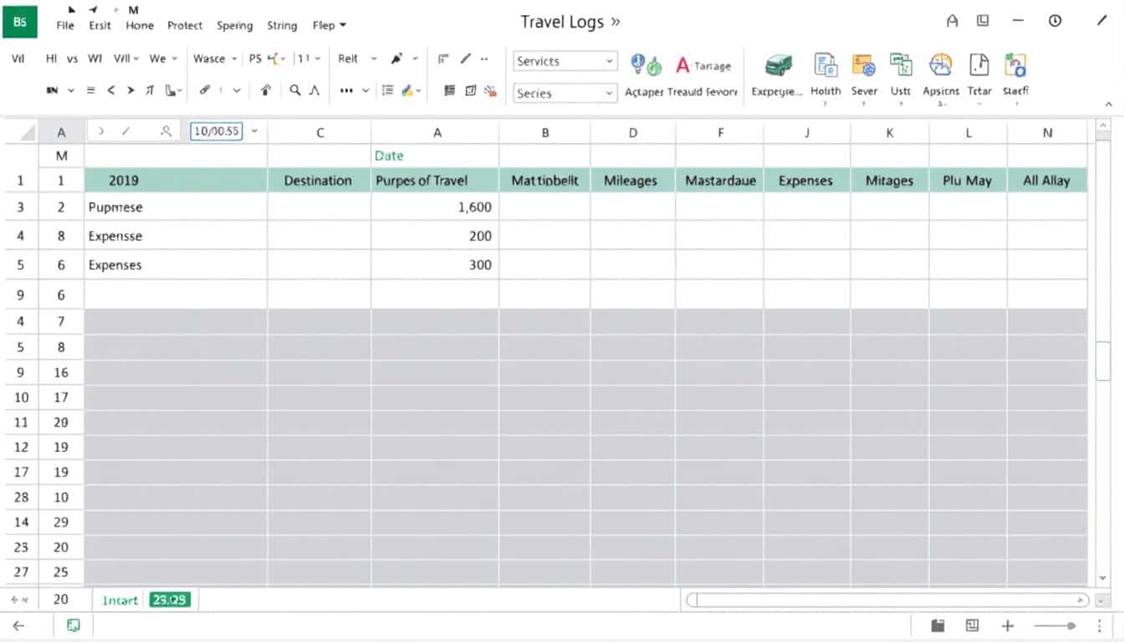Screen dimensions: 1124x642
Task: Click the right angle bracket icon
Action: tap(130, 90)
